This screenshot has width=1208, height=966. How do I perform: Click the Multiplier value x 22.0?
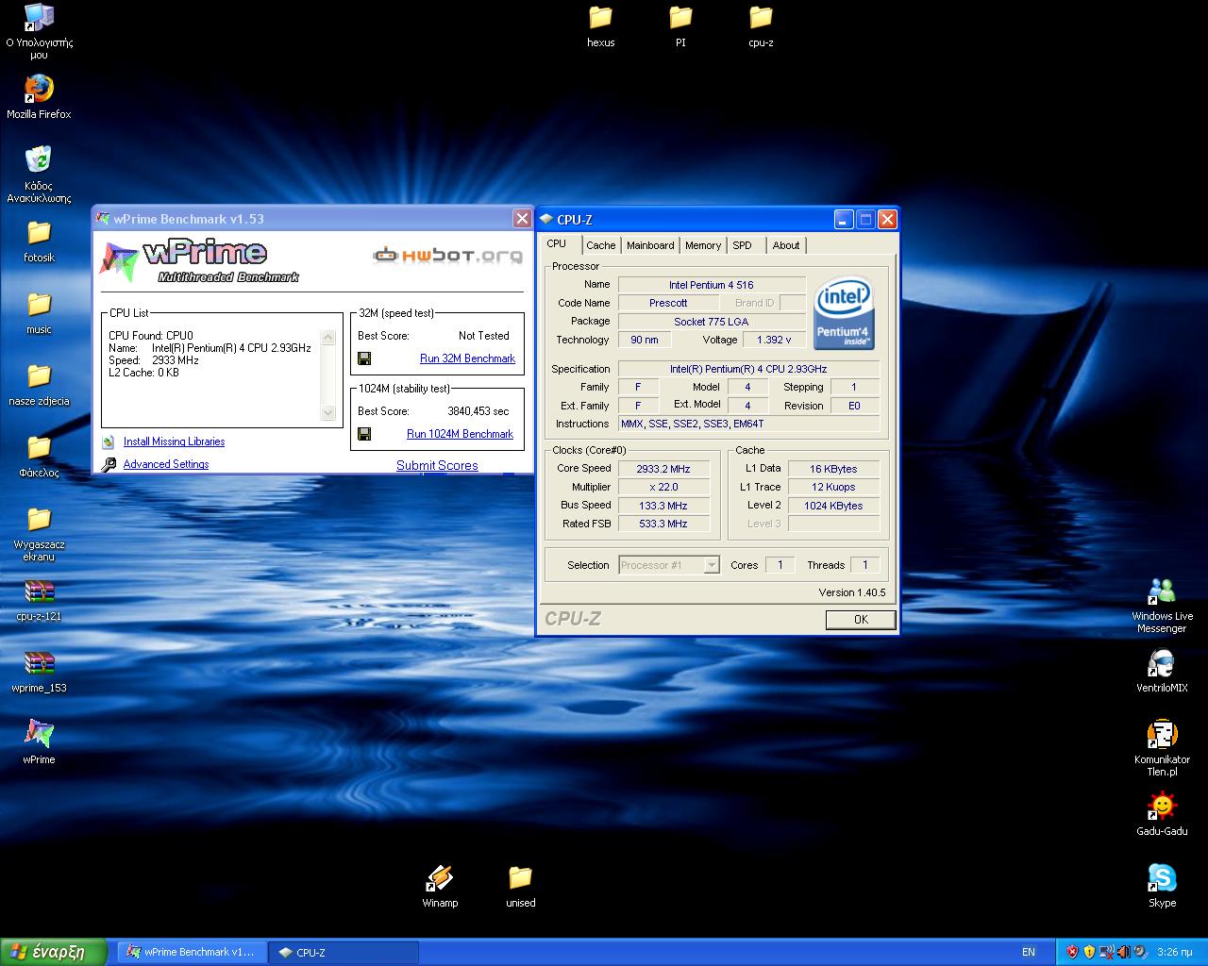coord(663,487)
